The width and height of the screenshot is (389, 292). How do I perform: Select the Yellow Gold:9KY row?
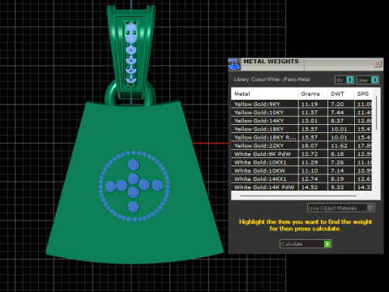[x=301, y=104]
